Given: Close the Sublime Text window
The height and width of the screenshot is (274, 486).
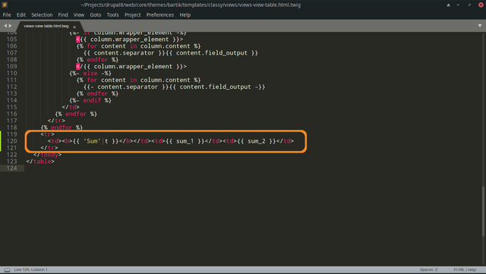Looking at the screenshot, I should click(x=481, y=5).
